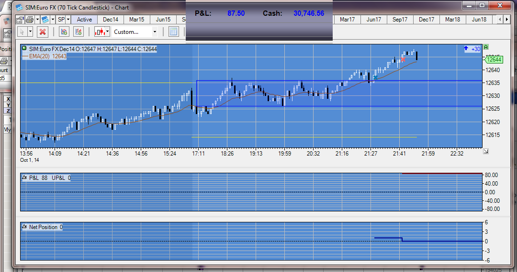Select the Sep17 contract tab
Screen dimensions: 517x272
click(x=400, y=20)
